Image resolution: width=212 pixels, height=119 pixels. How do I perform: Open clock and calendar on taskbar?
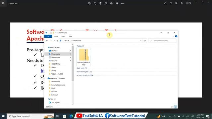click(x=200, y=116)
